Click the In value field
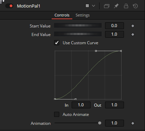This screenshot has width=145, height=131. point(81,105)
